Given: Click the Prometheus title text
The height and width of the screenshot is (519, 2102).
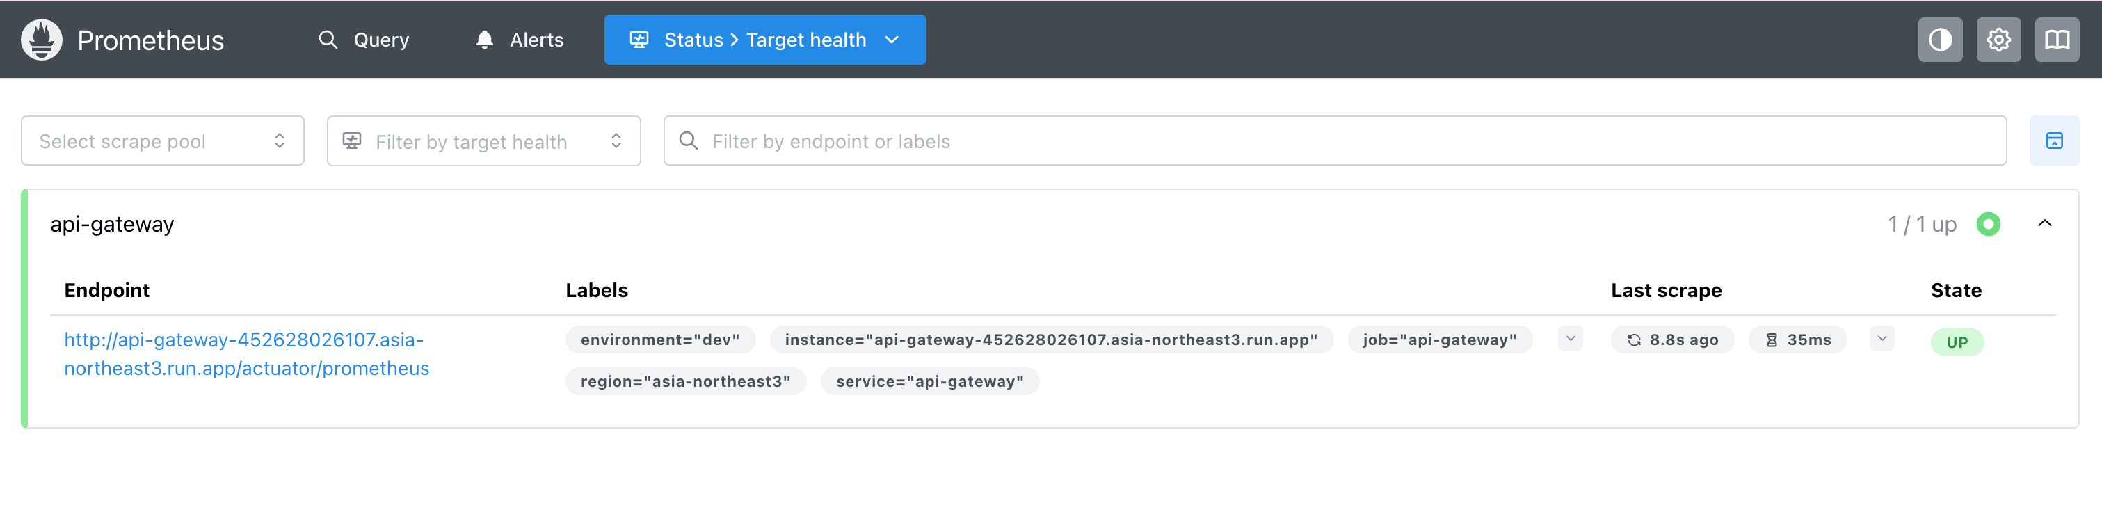Looking at the screenshot, I should [150, 40].
